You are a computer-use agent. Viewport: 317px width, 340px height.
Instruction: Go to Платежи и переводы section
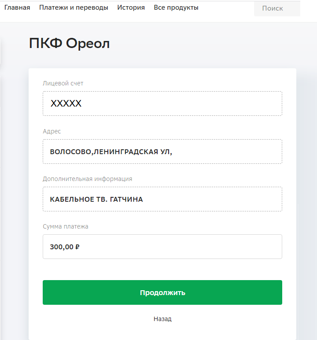[74, 7]
